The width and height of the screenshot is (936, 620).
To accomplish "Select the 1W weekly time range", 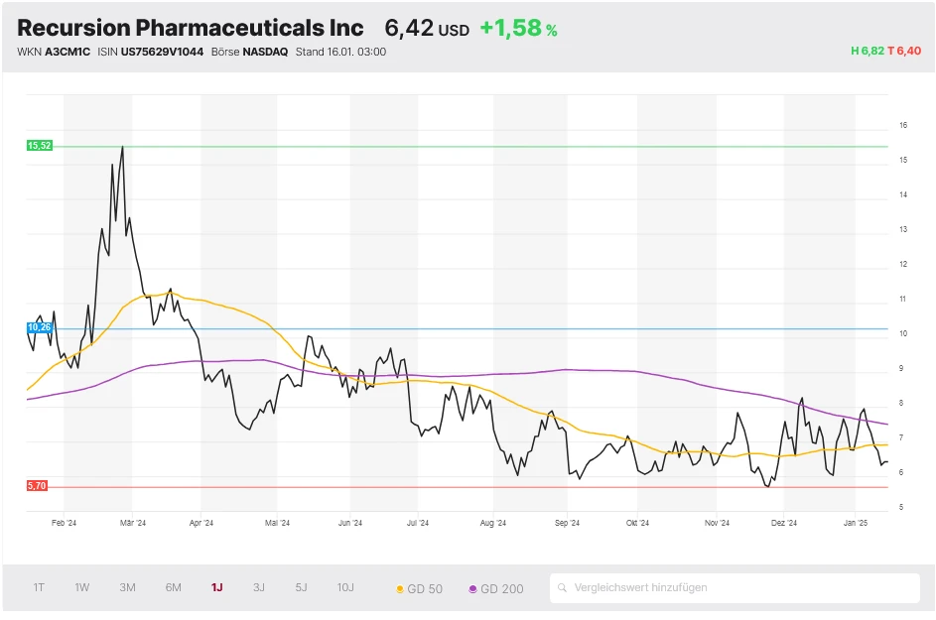I will [81, 587].
